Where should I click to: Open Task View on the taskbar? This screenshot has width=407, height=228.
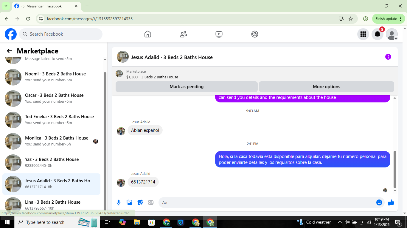click(108, 222)
